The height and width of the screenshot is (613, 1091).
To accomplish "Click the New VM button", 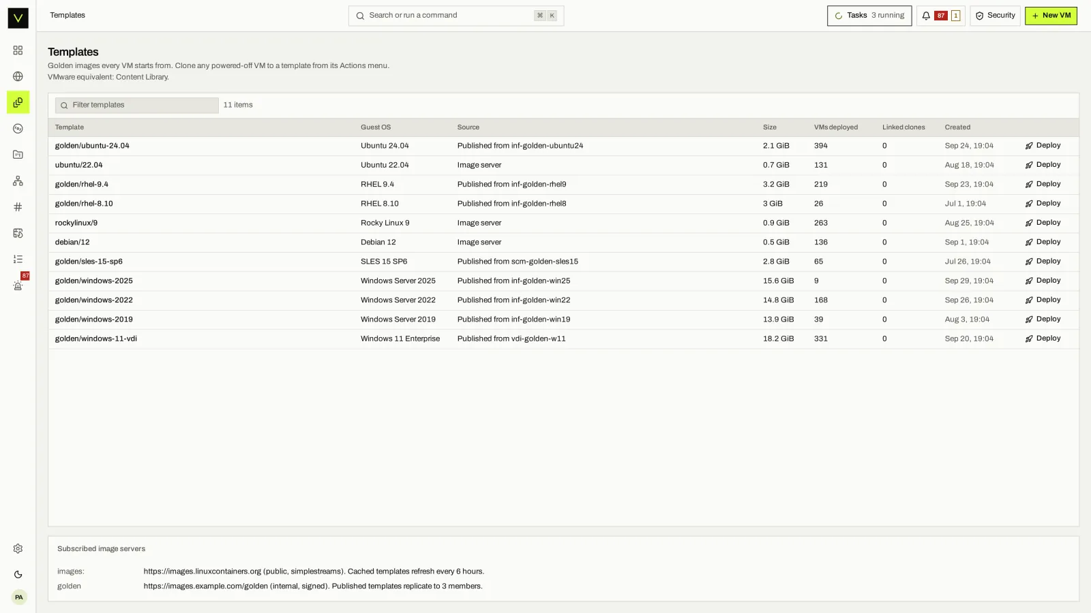I will coord(1051,16).
